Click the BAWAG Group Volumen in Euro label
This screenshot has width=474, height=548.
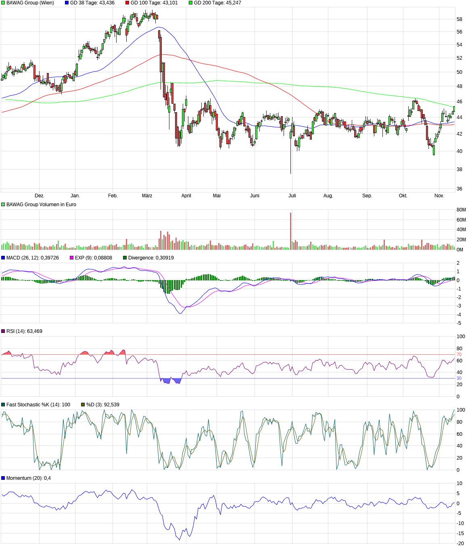pyautogui.click(x=41, y=205)
